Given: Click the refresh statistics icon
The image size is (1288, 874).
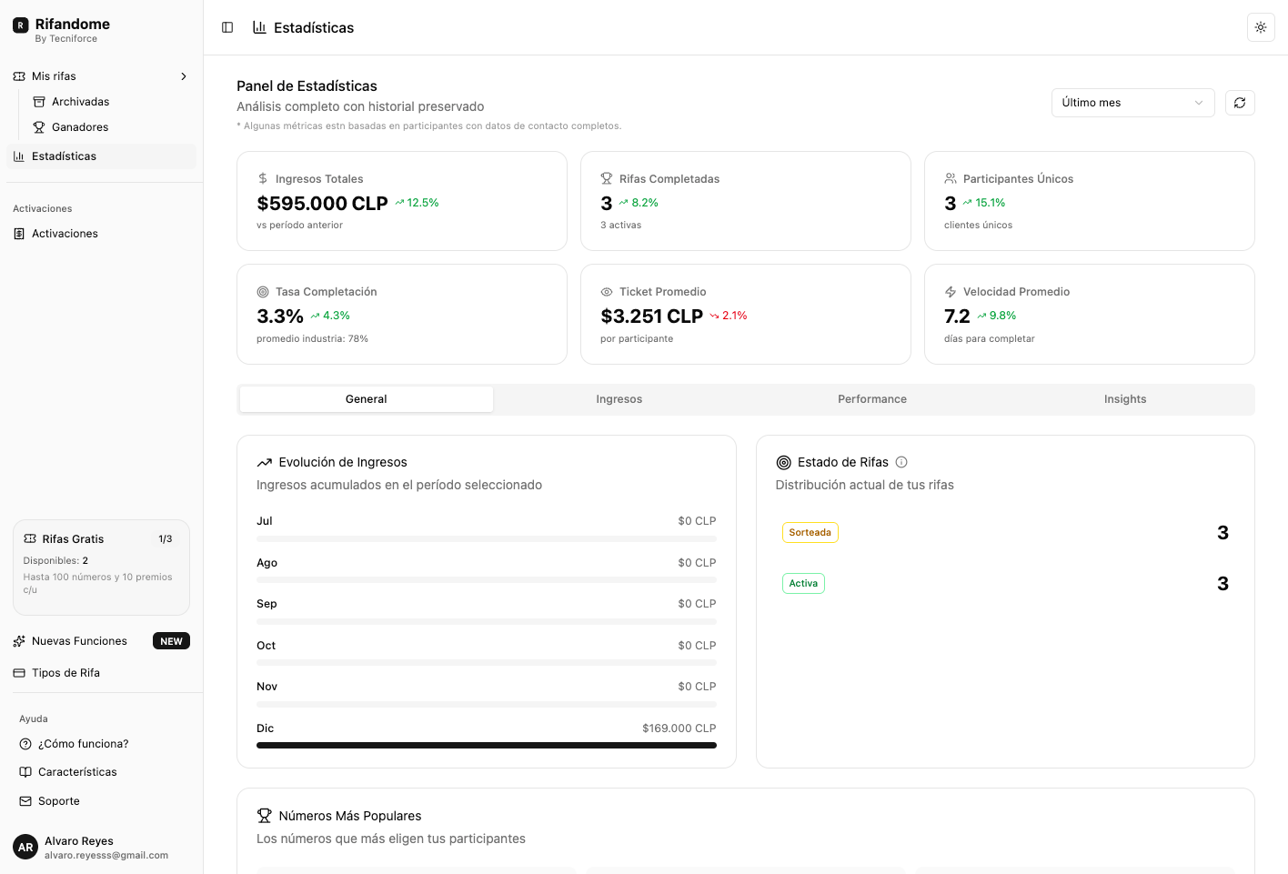Looking at the screenshot, I should 1240,103.
